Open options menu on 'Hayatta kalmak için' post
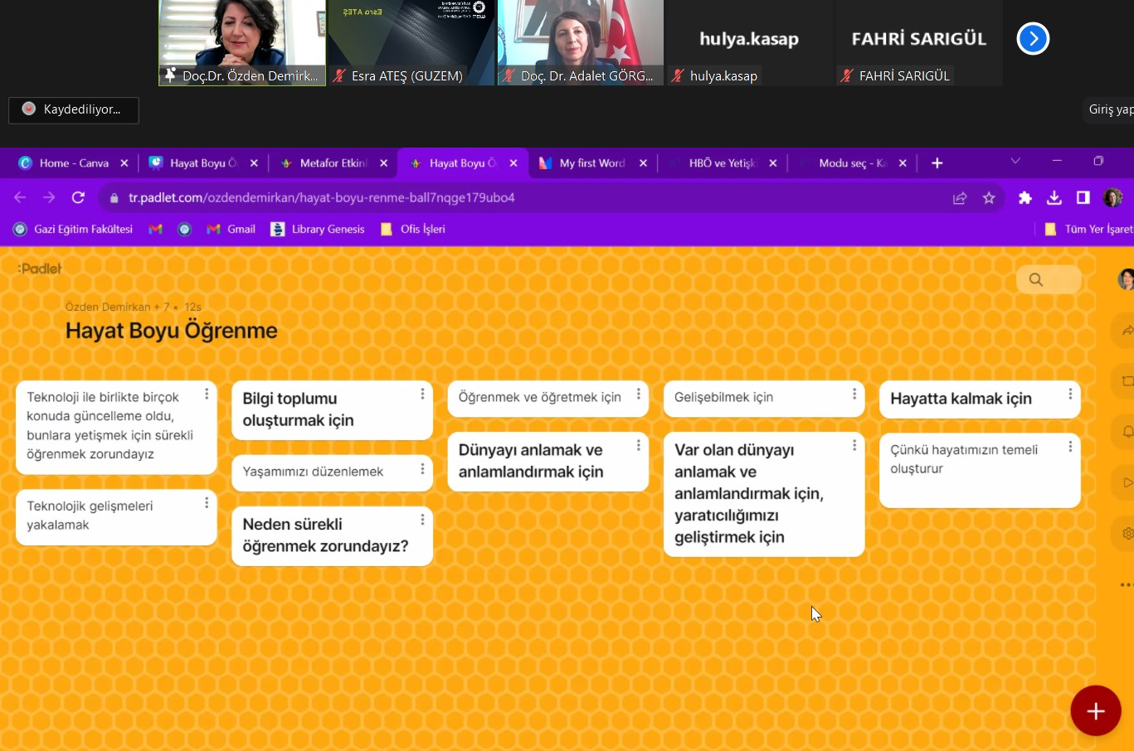 click(x=1070, y=395)
